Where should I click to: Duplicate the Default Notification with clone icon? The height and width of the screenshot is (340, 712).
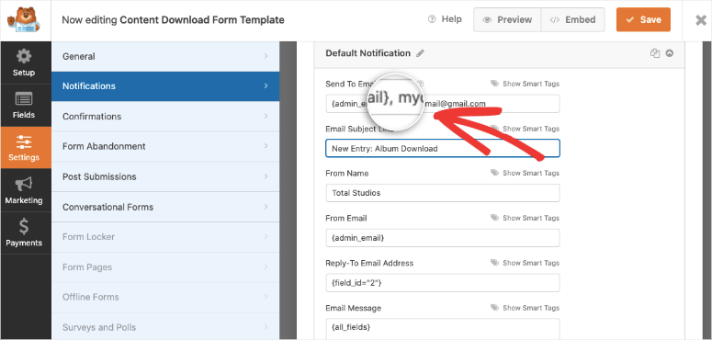pyautogui.click(x=655, y=53)
